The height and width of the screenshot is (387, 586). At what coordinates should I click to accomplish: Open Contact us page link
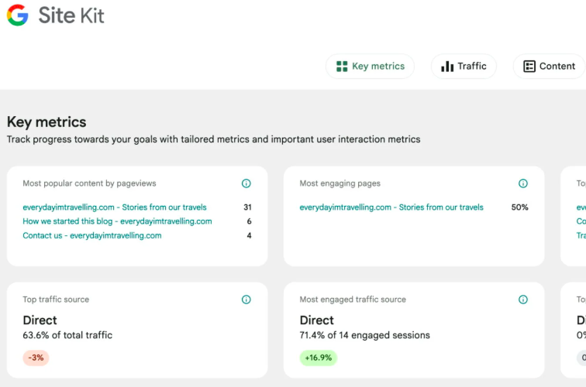pyautogui.click(x=92, y=235)
